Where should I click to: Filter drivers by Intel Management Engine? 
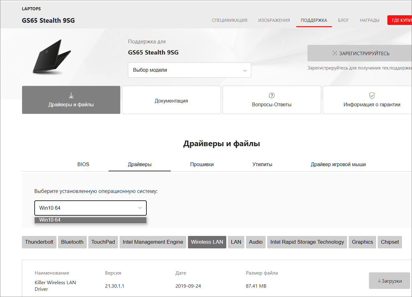[x=153, y=242]
